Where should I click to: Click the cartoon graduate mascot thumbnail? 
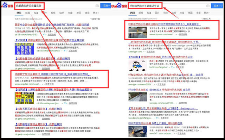(x=137, y=65)
